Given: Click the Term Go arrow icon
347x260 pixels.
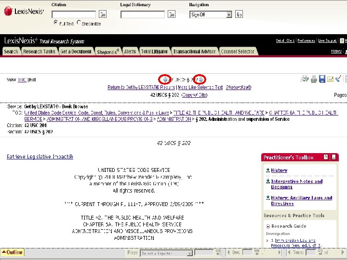Looking at the screenshot, I should coord(320,252).
